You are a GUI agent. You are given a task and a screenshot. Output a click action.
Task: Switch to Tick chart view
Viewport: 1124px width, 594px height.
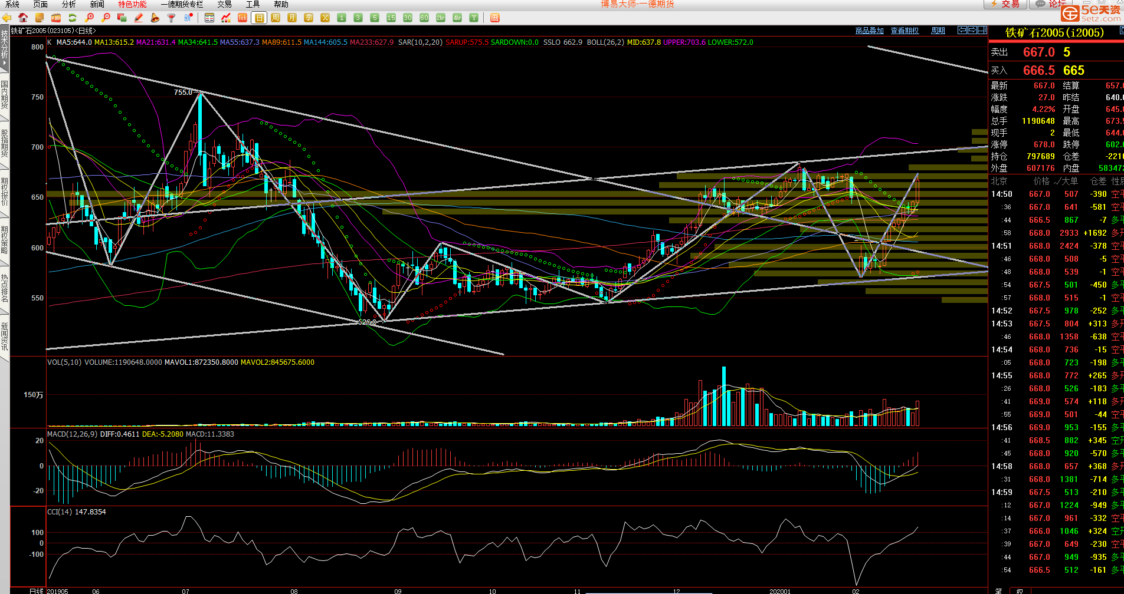242,18
